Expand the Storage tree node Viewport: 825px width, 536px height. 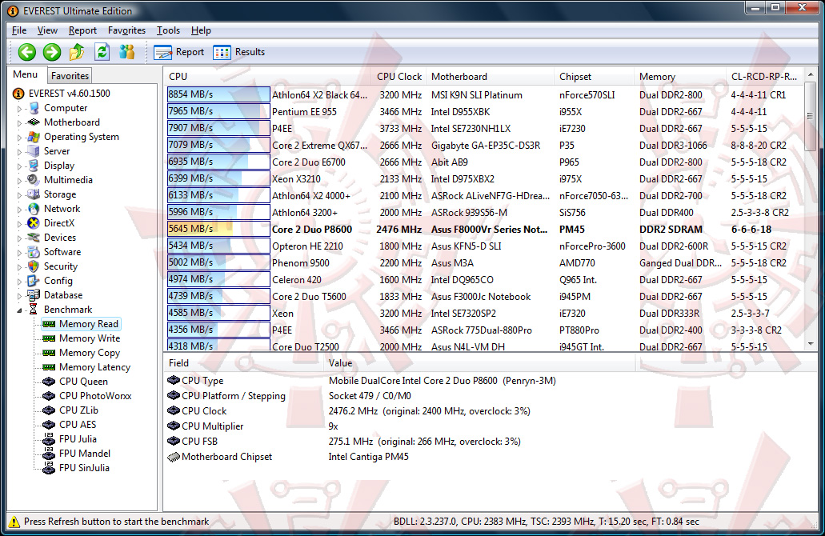coord(19,195)
